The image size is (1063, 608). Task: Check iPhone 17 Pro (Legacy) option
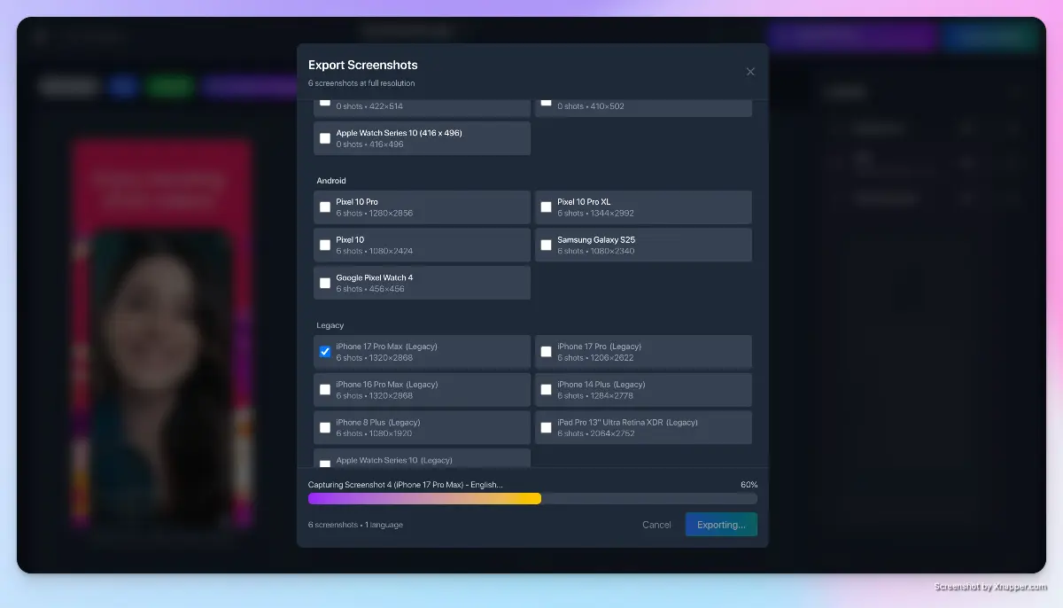[546, 351]
